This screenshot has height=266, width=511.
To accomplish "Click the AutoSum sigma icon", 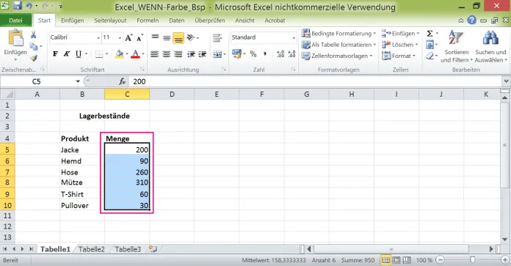I will [430, 34].
